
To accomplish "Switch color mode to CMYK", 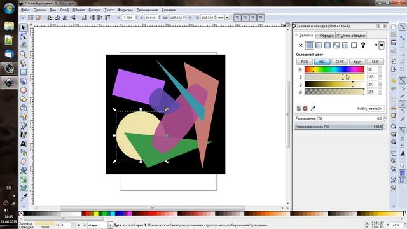I will point(340,62).
